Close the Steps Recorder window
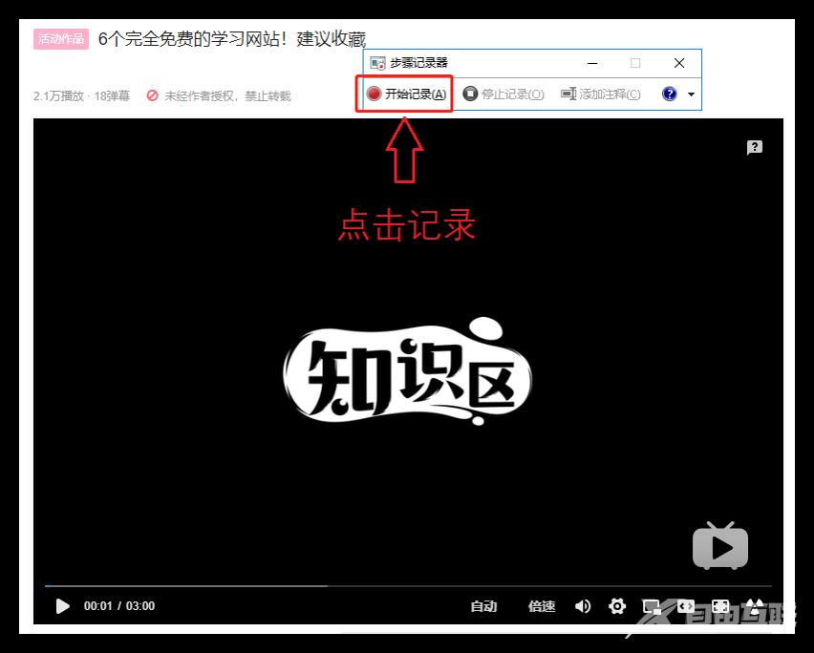Viewport: 814px width, 653px height. pyautogui.click(x=679, y=63)
